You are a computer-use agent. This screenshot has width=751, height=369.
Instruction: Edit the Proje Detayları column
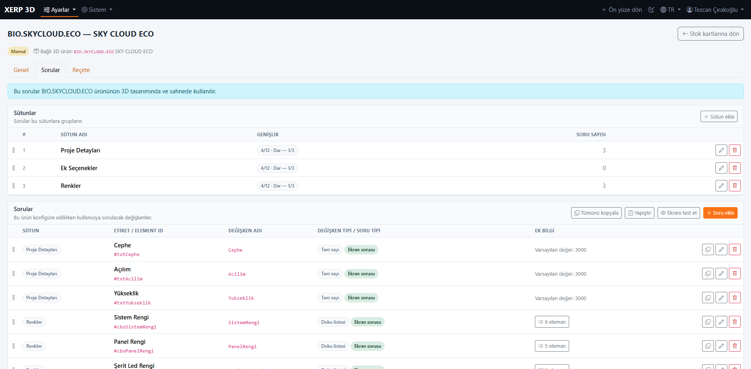(x=721, y=150)
